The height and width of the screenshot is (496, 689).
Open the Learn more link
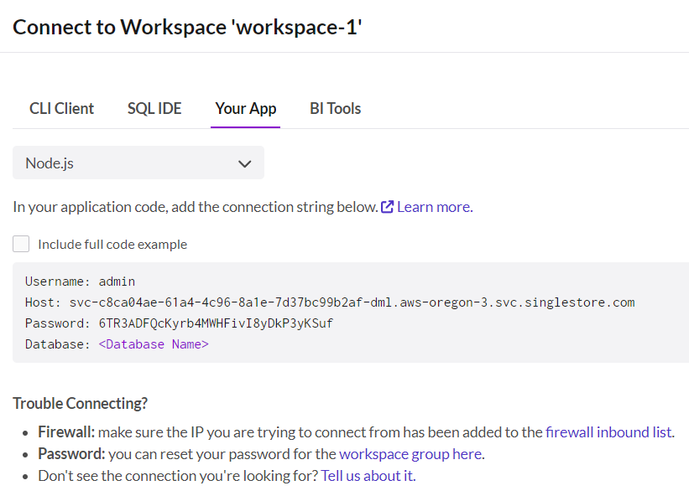(433, 207)
